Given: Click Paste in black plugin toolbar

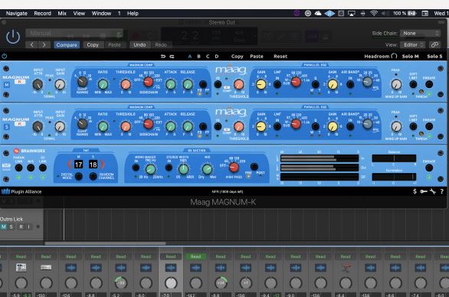Looking at the screenshot, I should pos(257,57).
